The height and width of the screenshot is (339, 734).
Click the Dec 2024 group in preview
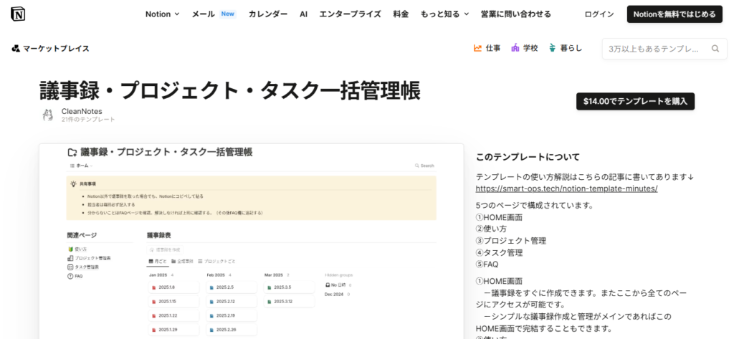click(335, 294)
